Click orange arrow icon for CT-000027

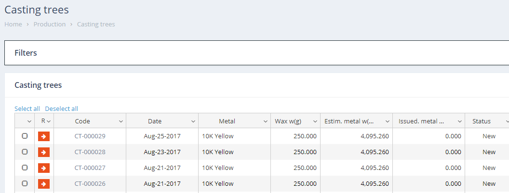coord(44,168)
